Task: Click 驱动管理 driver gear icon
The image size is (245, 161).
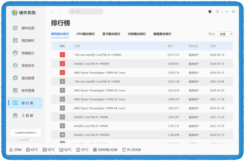Action: coord(15,78)
